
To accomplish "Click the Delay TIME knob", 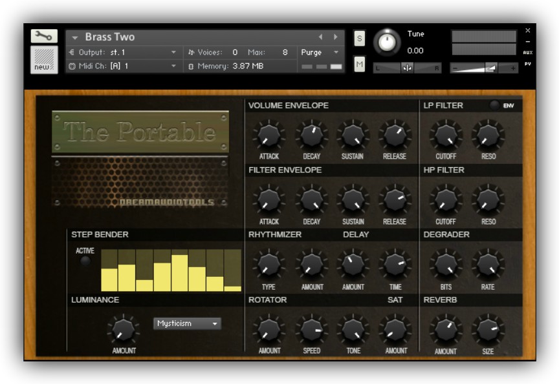I will [x=395, y=266].
